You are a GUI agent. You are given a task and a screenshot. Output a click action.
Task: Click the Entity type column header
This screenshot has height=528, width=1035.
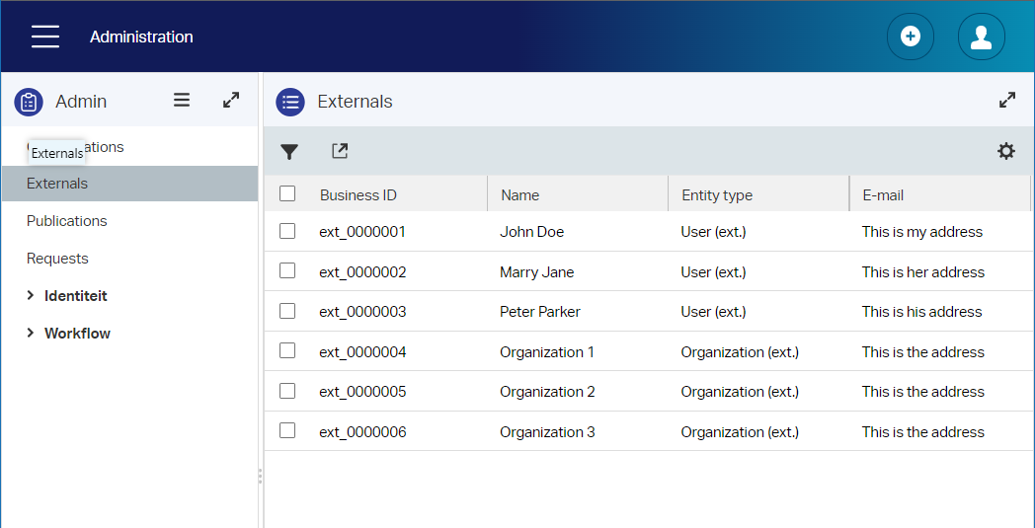717,195
